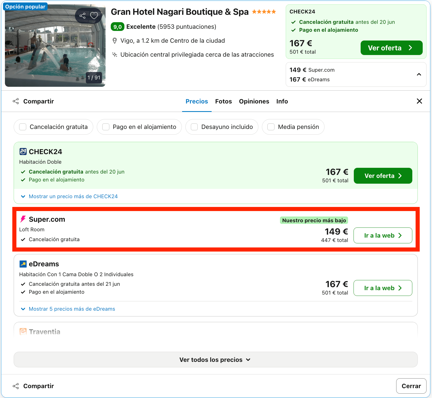The height and width of the screenshot is (398, 432).
Task: Switch to the Precios tab
Action: [197, 102]
